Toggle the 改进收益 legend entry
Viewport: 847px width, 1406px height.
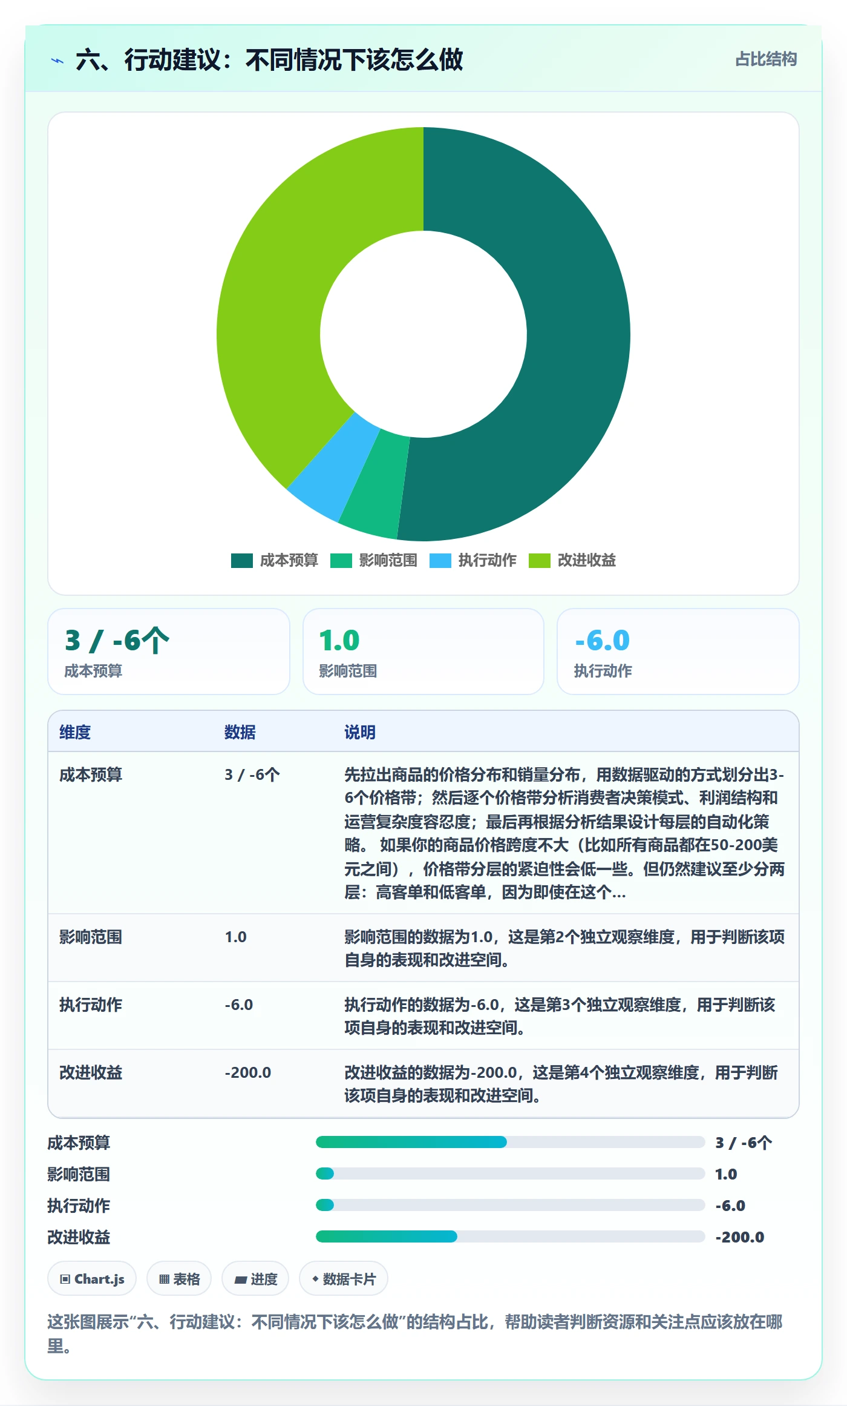(572, 561)
